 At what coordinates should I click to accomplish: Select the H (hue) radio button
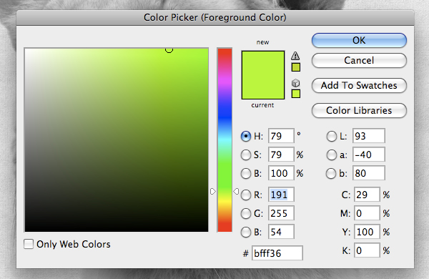pyautogui.click(x=246, y=136)
